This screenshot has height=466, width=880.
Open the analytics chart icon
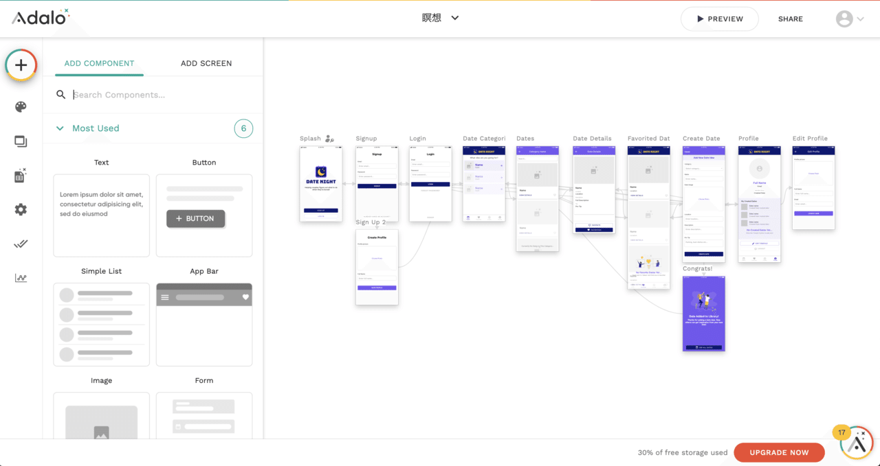(x=21, y=278)
